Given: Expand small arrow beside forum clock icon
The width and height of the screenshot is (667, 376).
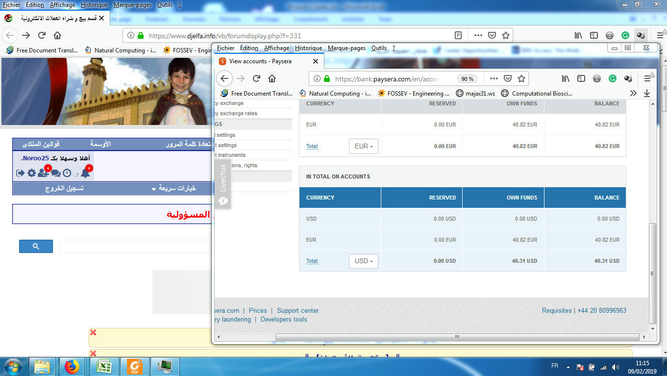Looking at the screenshot, I should tap(75, 175).
